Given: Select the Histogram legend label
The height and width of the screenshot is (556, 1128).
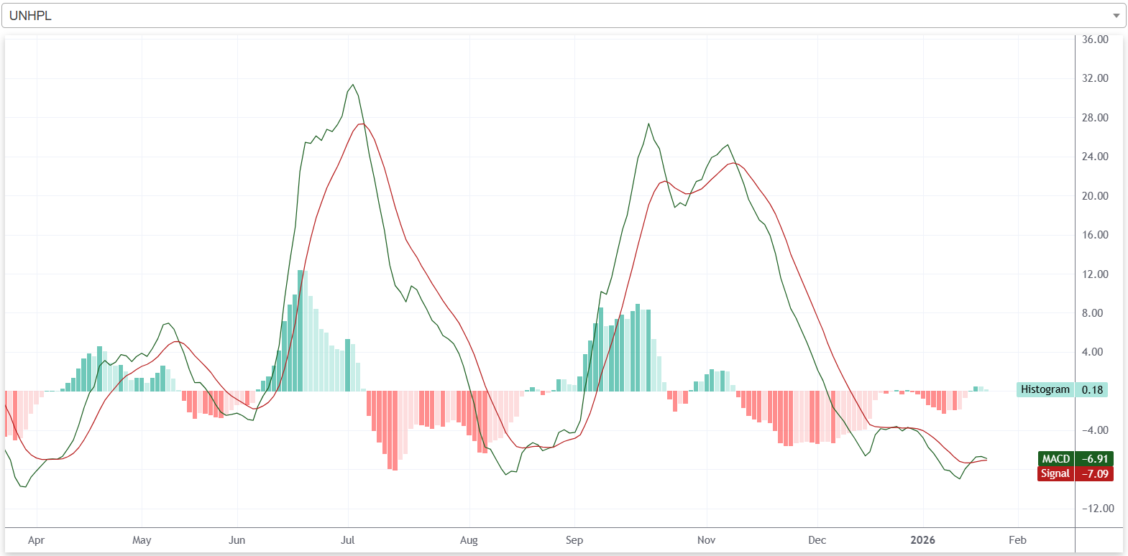Looking at the screenshot, I should click(1045, 389).
